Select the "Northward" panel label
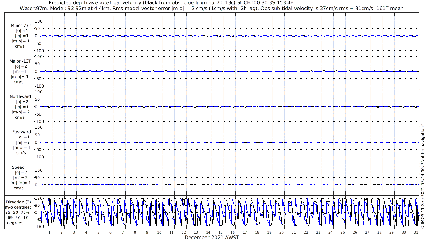The width and height of the screenshot is (428, 244). coord(20,96)
